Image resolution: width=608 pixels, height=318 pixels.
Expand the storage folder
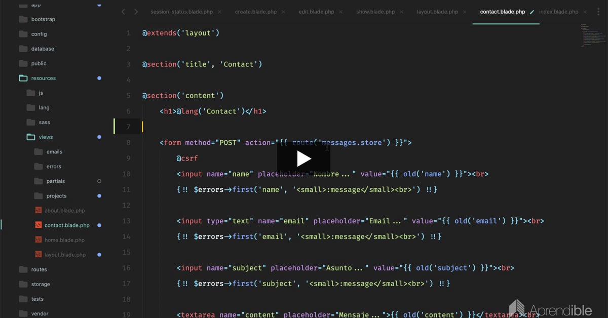point(41,284)
